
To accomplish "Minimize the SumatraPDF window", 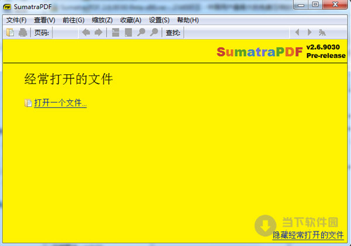I will [x=301, y=5].
